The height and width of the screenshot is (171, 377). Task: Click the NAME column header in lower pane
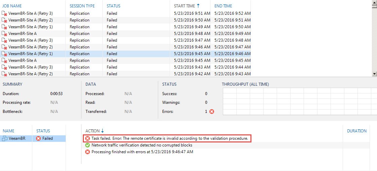coord(8,131)
